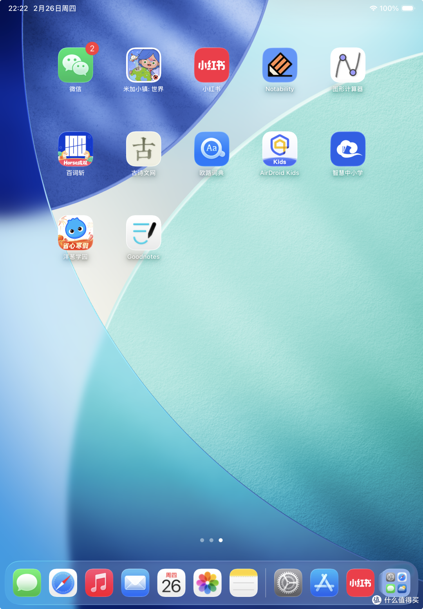Tap the home screen page dots
Screen dimensions: 423x609
(211, 540)
